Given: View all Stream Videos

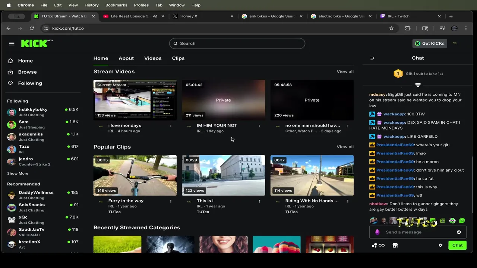Looking at the screenshot, I should point(345,71).
